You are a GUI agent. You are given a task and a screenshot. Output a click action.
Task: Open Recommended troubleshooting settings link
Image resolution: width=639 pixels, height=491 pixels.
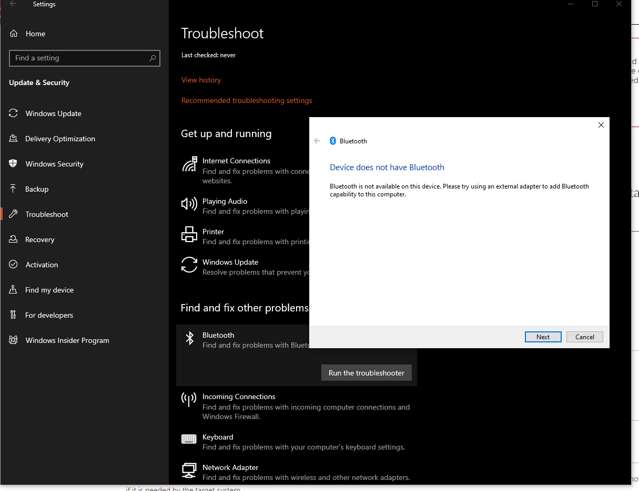coord(247,100)
